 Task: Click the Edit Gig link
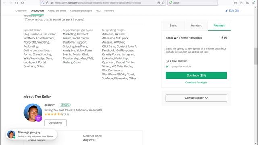pos(234,10)
